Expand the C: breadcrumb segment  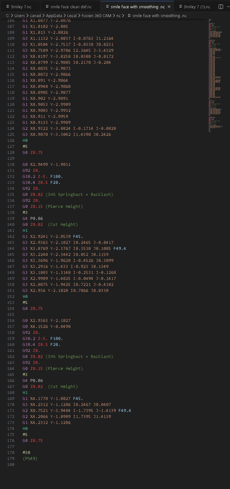(8, 15)
